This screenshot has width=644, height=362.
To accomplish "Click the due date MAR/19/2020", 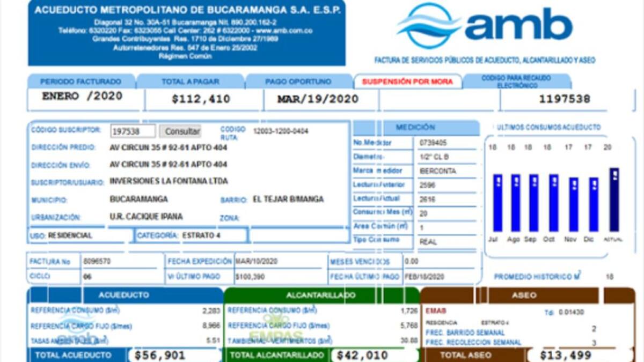I will 318,99.
